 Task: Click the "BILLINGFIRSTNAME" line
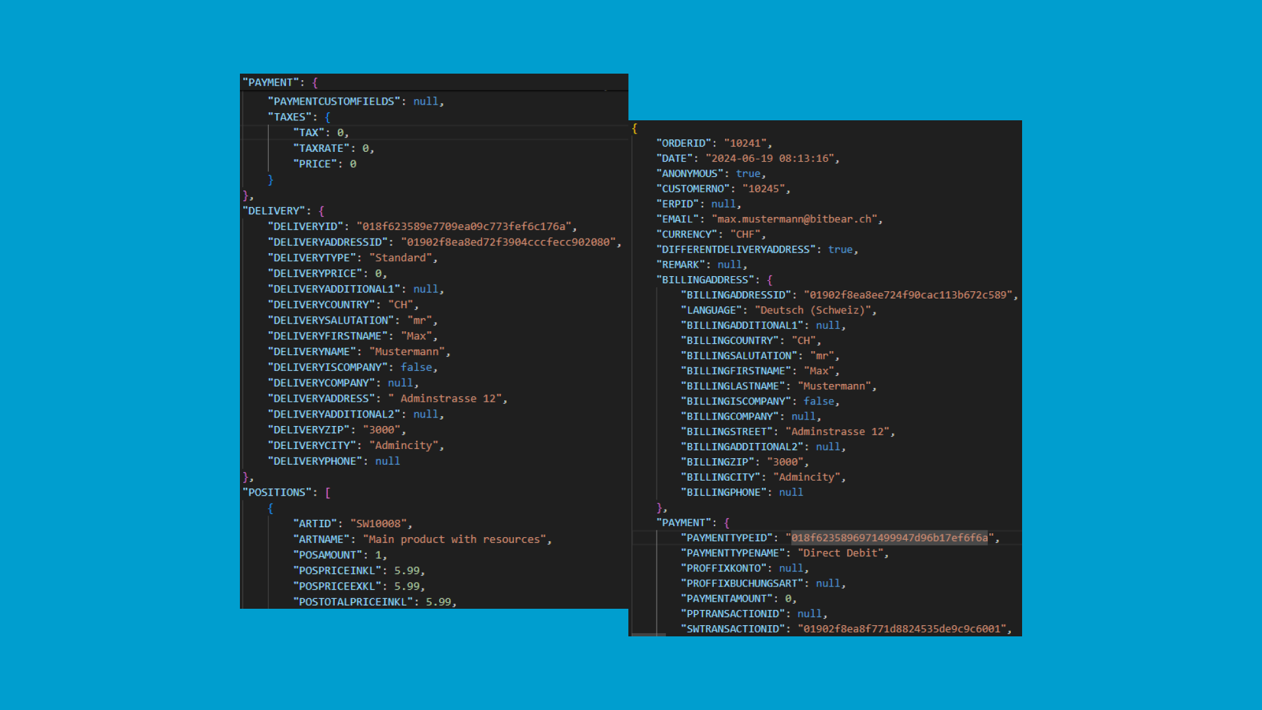click(760, 371)
